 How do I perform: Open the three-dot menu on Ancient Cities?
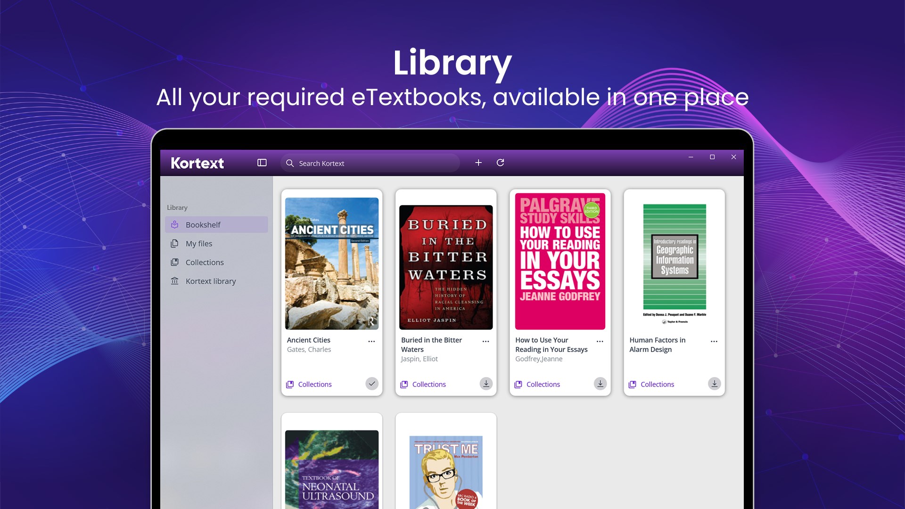(x=371, y=341)
